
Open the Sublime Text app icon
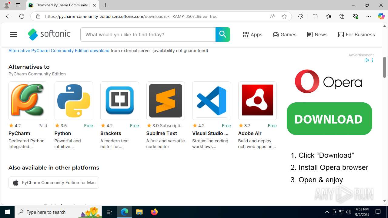coord(166,101)
